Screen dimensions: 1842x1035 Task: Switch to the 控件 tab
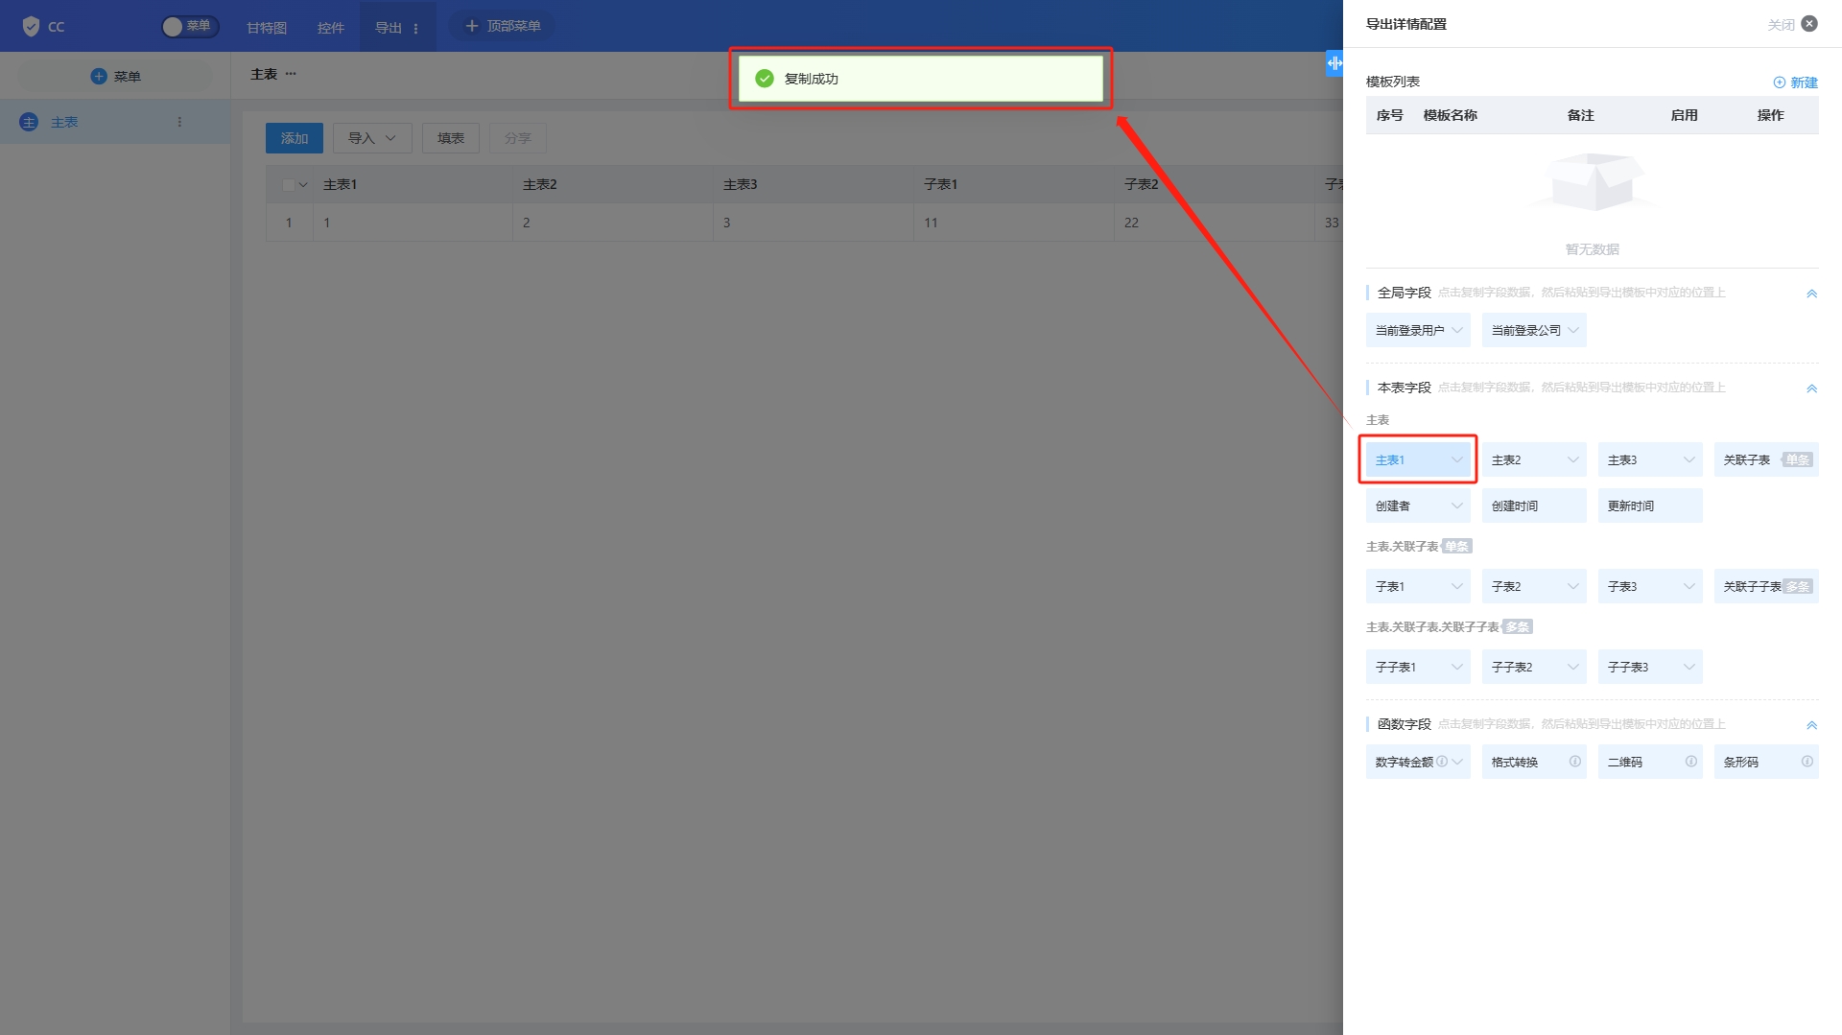click(x=330, y=27)
